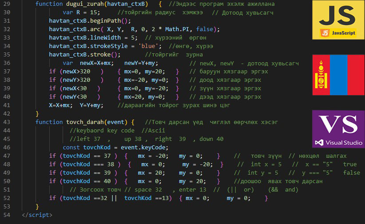Click the JS5 shield badge in the JavaScript logo

pos(325,32)
